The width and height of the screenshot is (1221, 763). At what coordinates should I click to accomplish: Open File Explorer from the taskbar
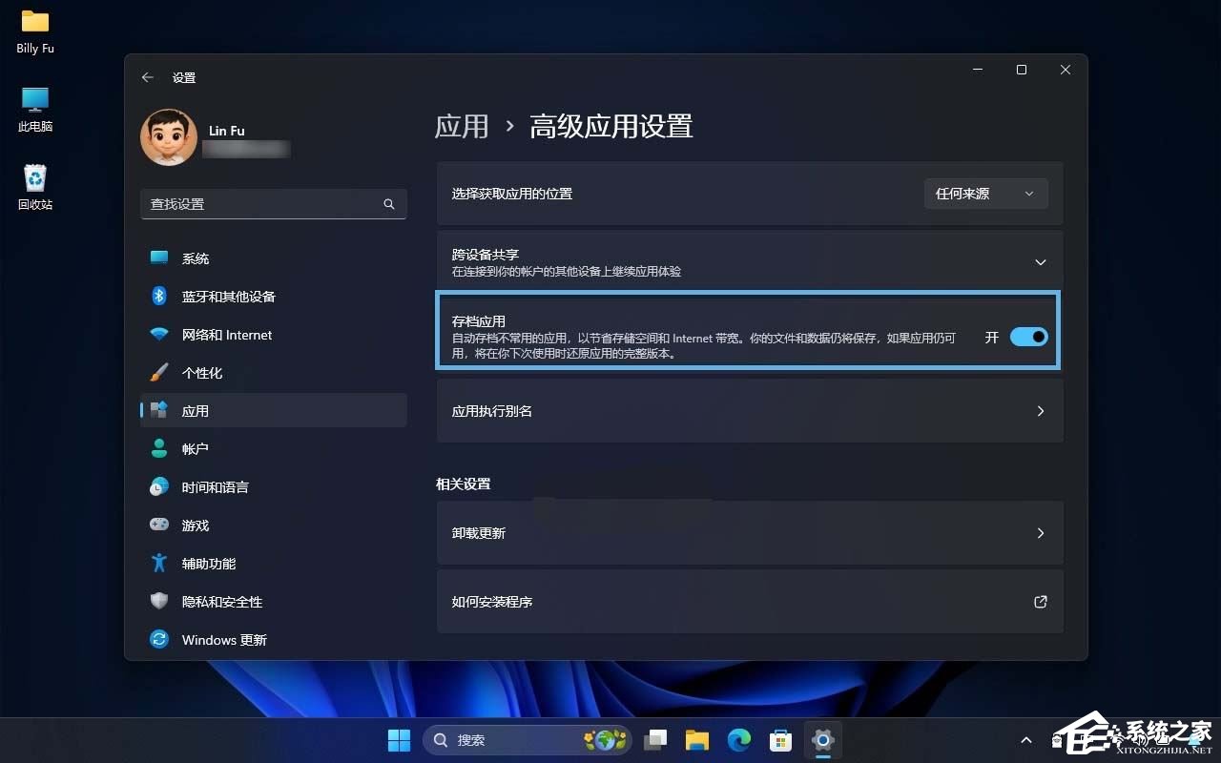pos(696,739)
